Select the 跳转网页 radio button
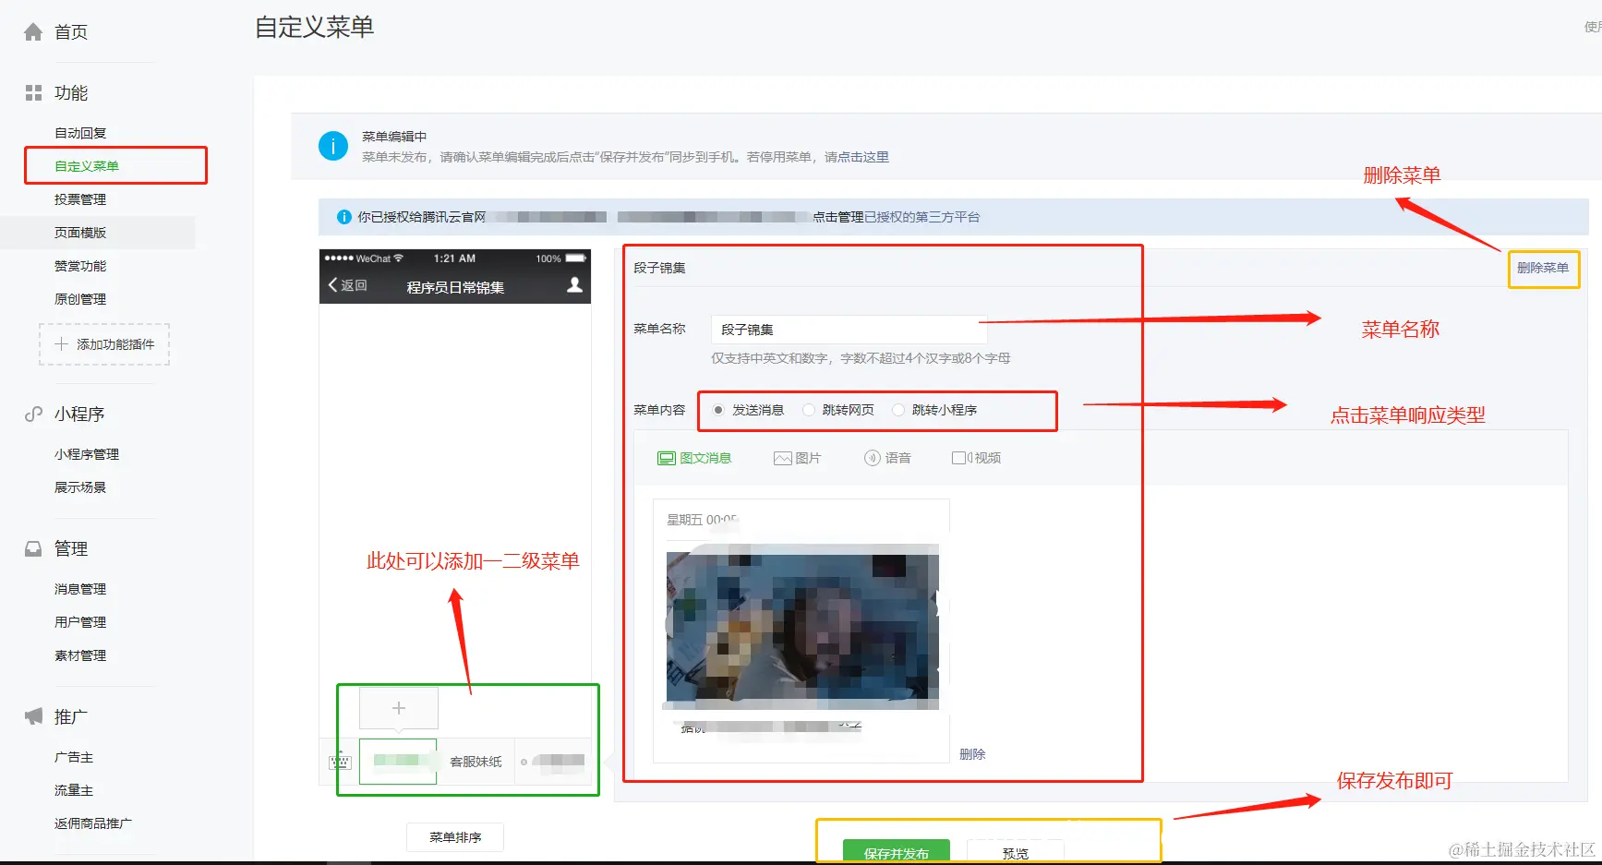 point(809,410)
